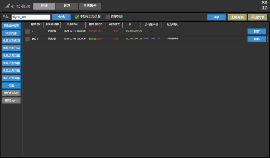Click 操作 for server 1001

coord(257,39)
